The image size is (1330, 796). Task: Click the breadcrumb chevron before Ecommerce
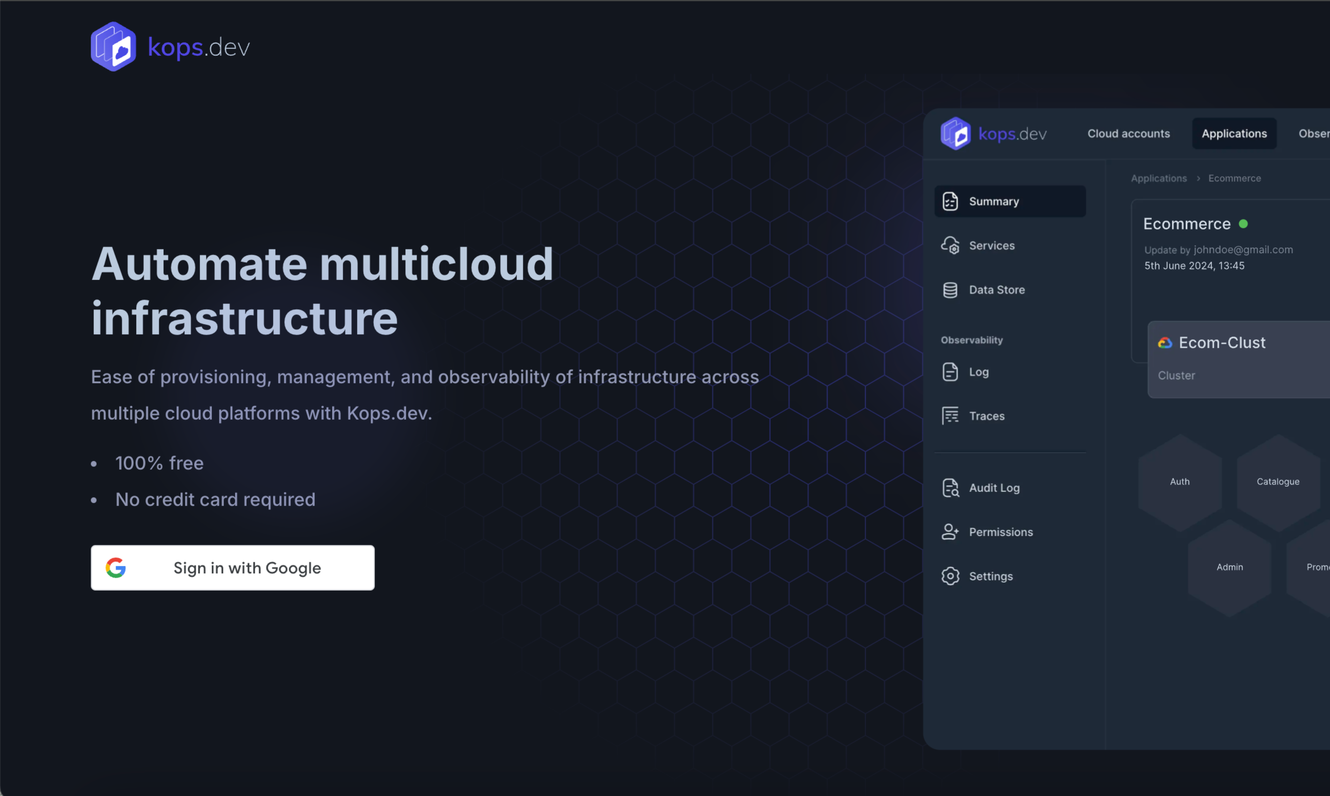tap(1198, 178)
